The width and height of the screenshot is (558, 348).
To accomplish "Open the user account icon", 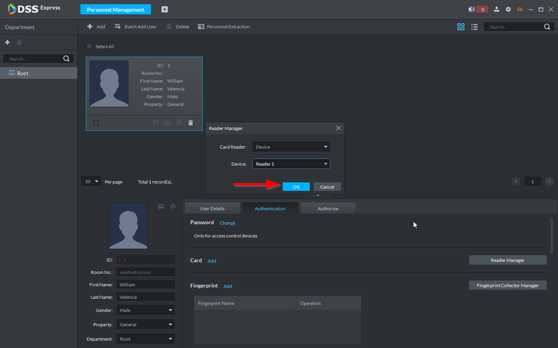I will point(497,9).
